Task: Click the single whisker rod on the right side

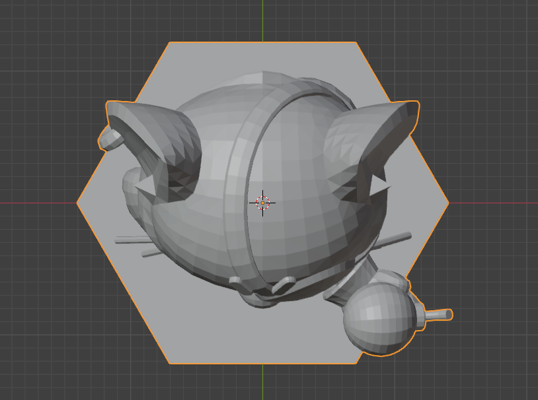Action: [393, 240]
